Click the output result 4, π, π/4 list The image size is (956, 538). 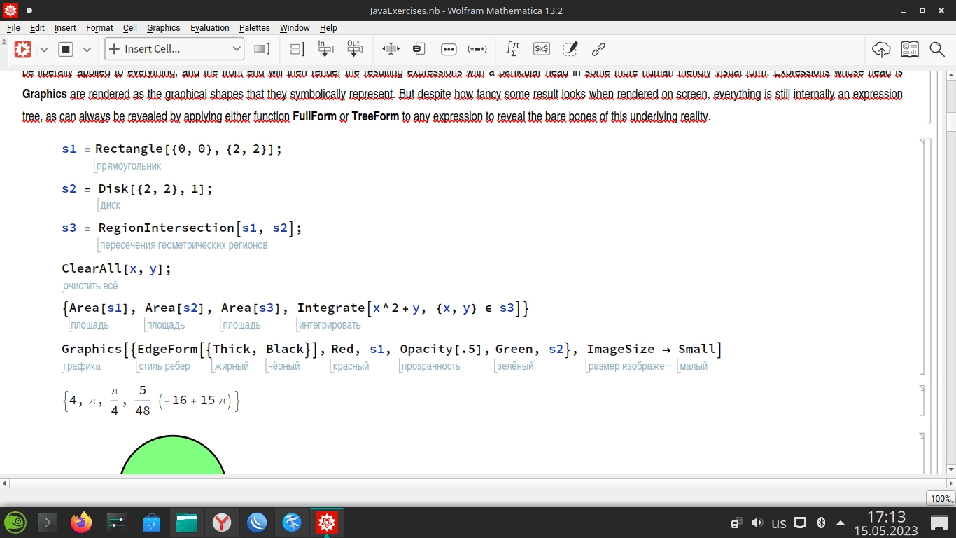[x=151, y=401]
